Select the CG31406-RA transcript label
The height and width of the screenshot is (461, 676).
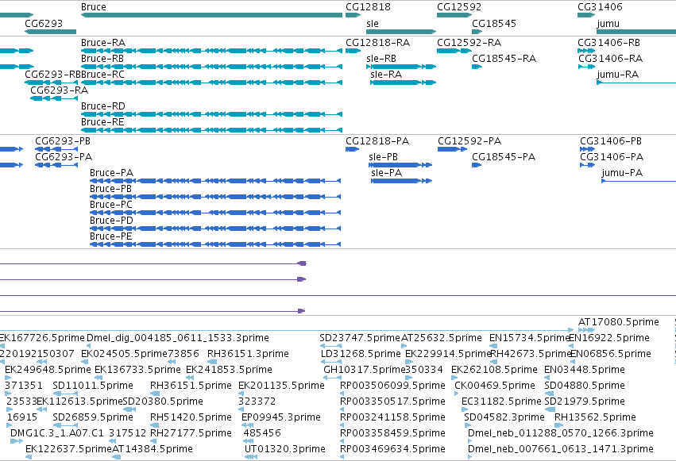[610, 59]
